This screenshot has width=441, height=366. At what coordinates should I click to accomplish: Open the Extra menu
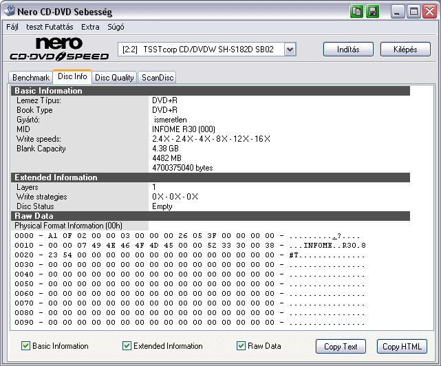(90, 27)
